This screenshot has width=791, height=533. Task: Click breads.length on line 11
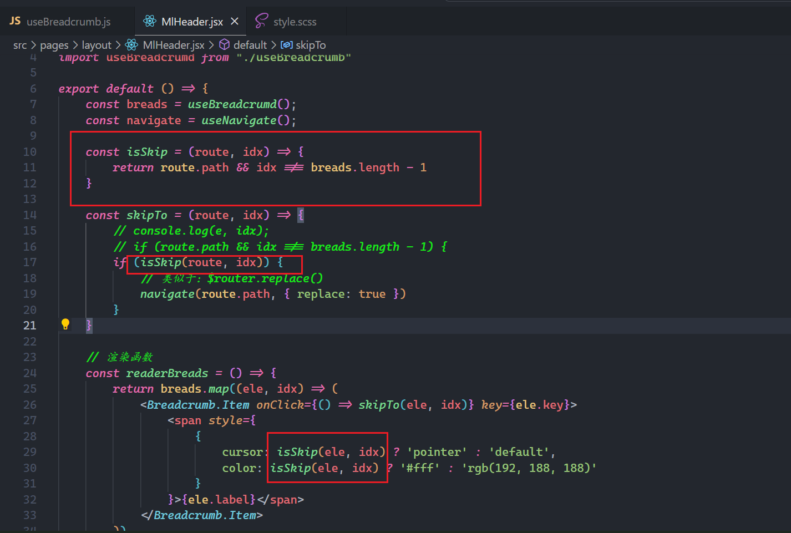point(355,167)
